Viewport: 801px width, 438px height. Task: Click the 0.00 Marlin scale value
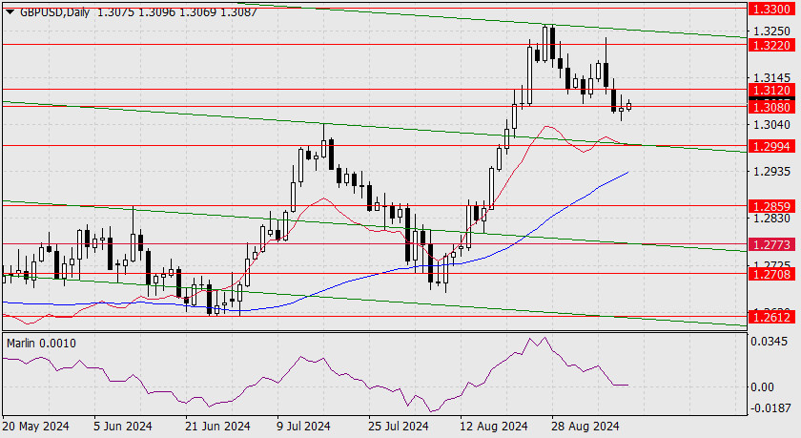[762, 386]
